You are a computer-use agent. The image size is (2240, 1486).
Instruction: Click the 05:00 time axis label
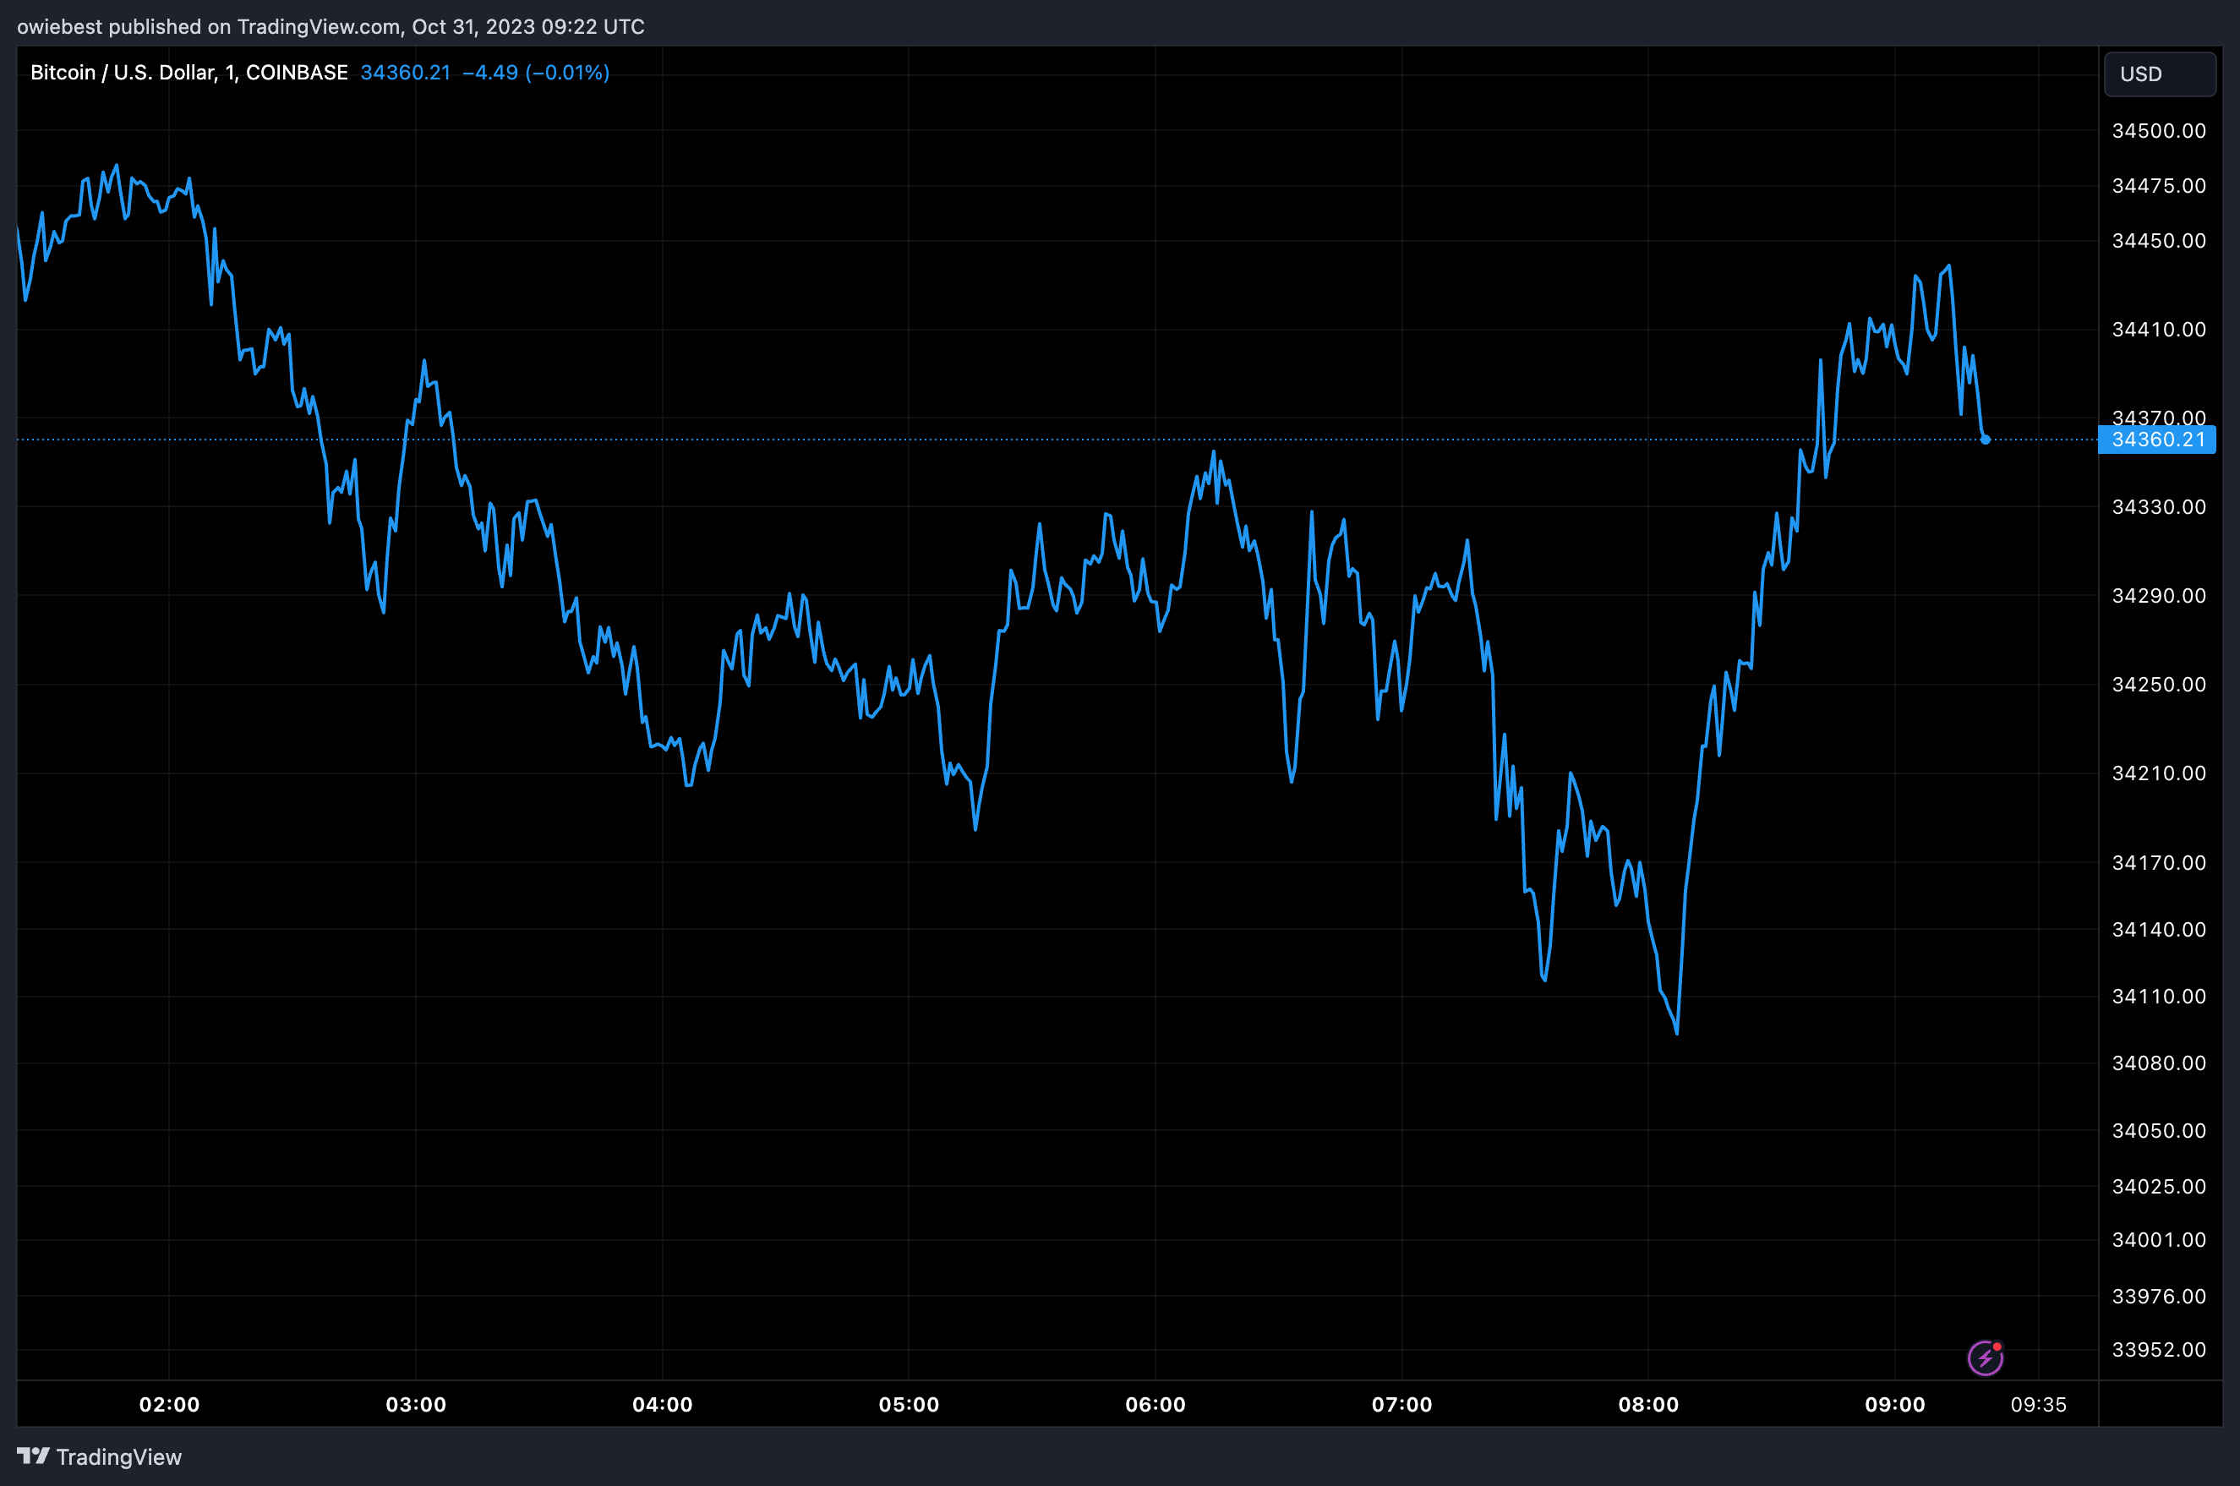coord(909,1405)
